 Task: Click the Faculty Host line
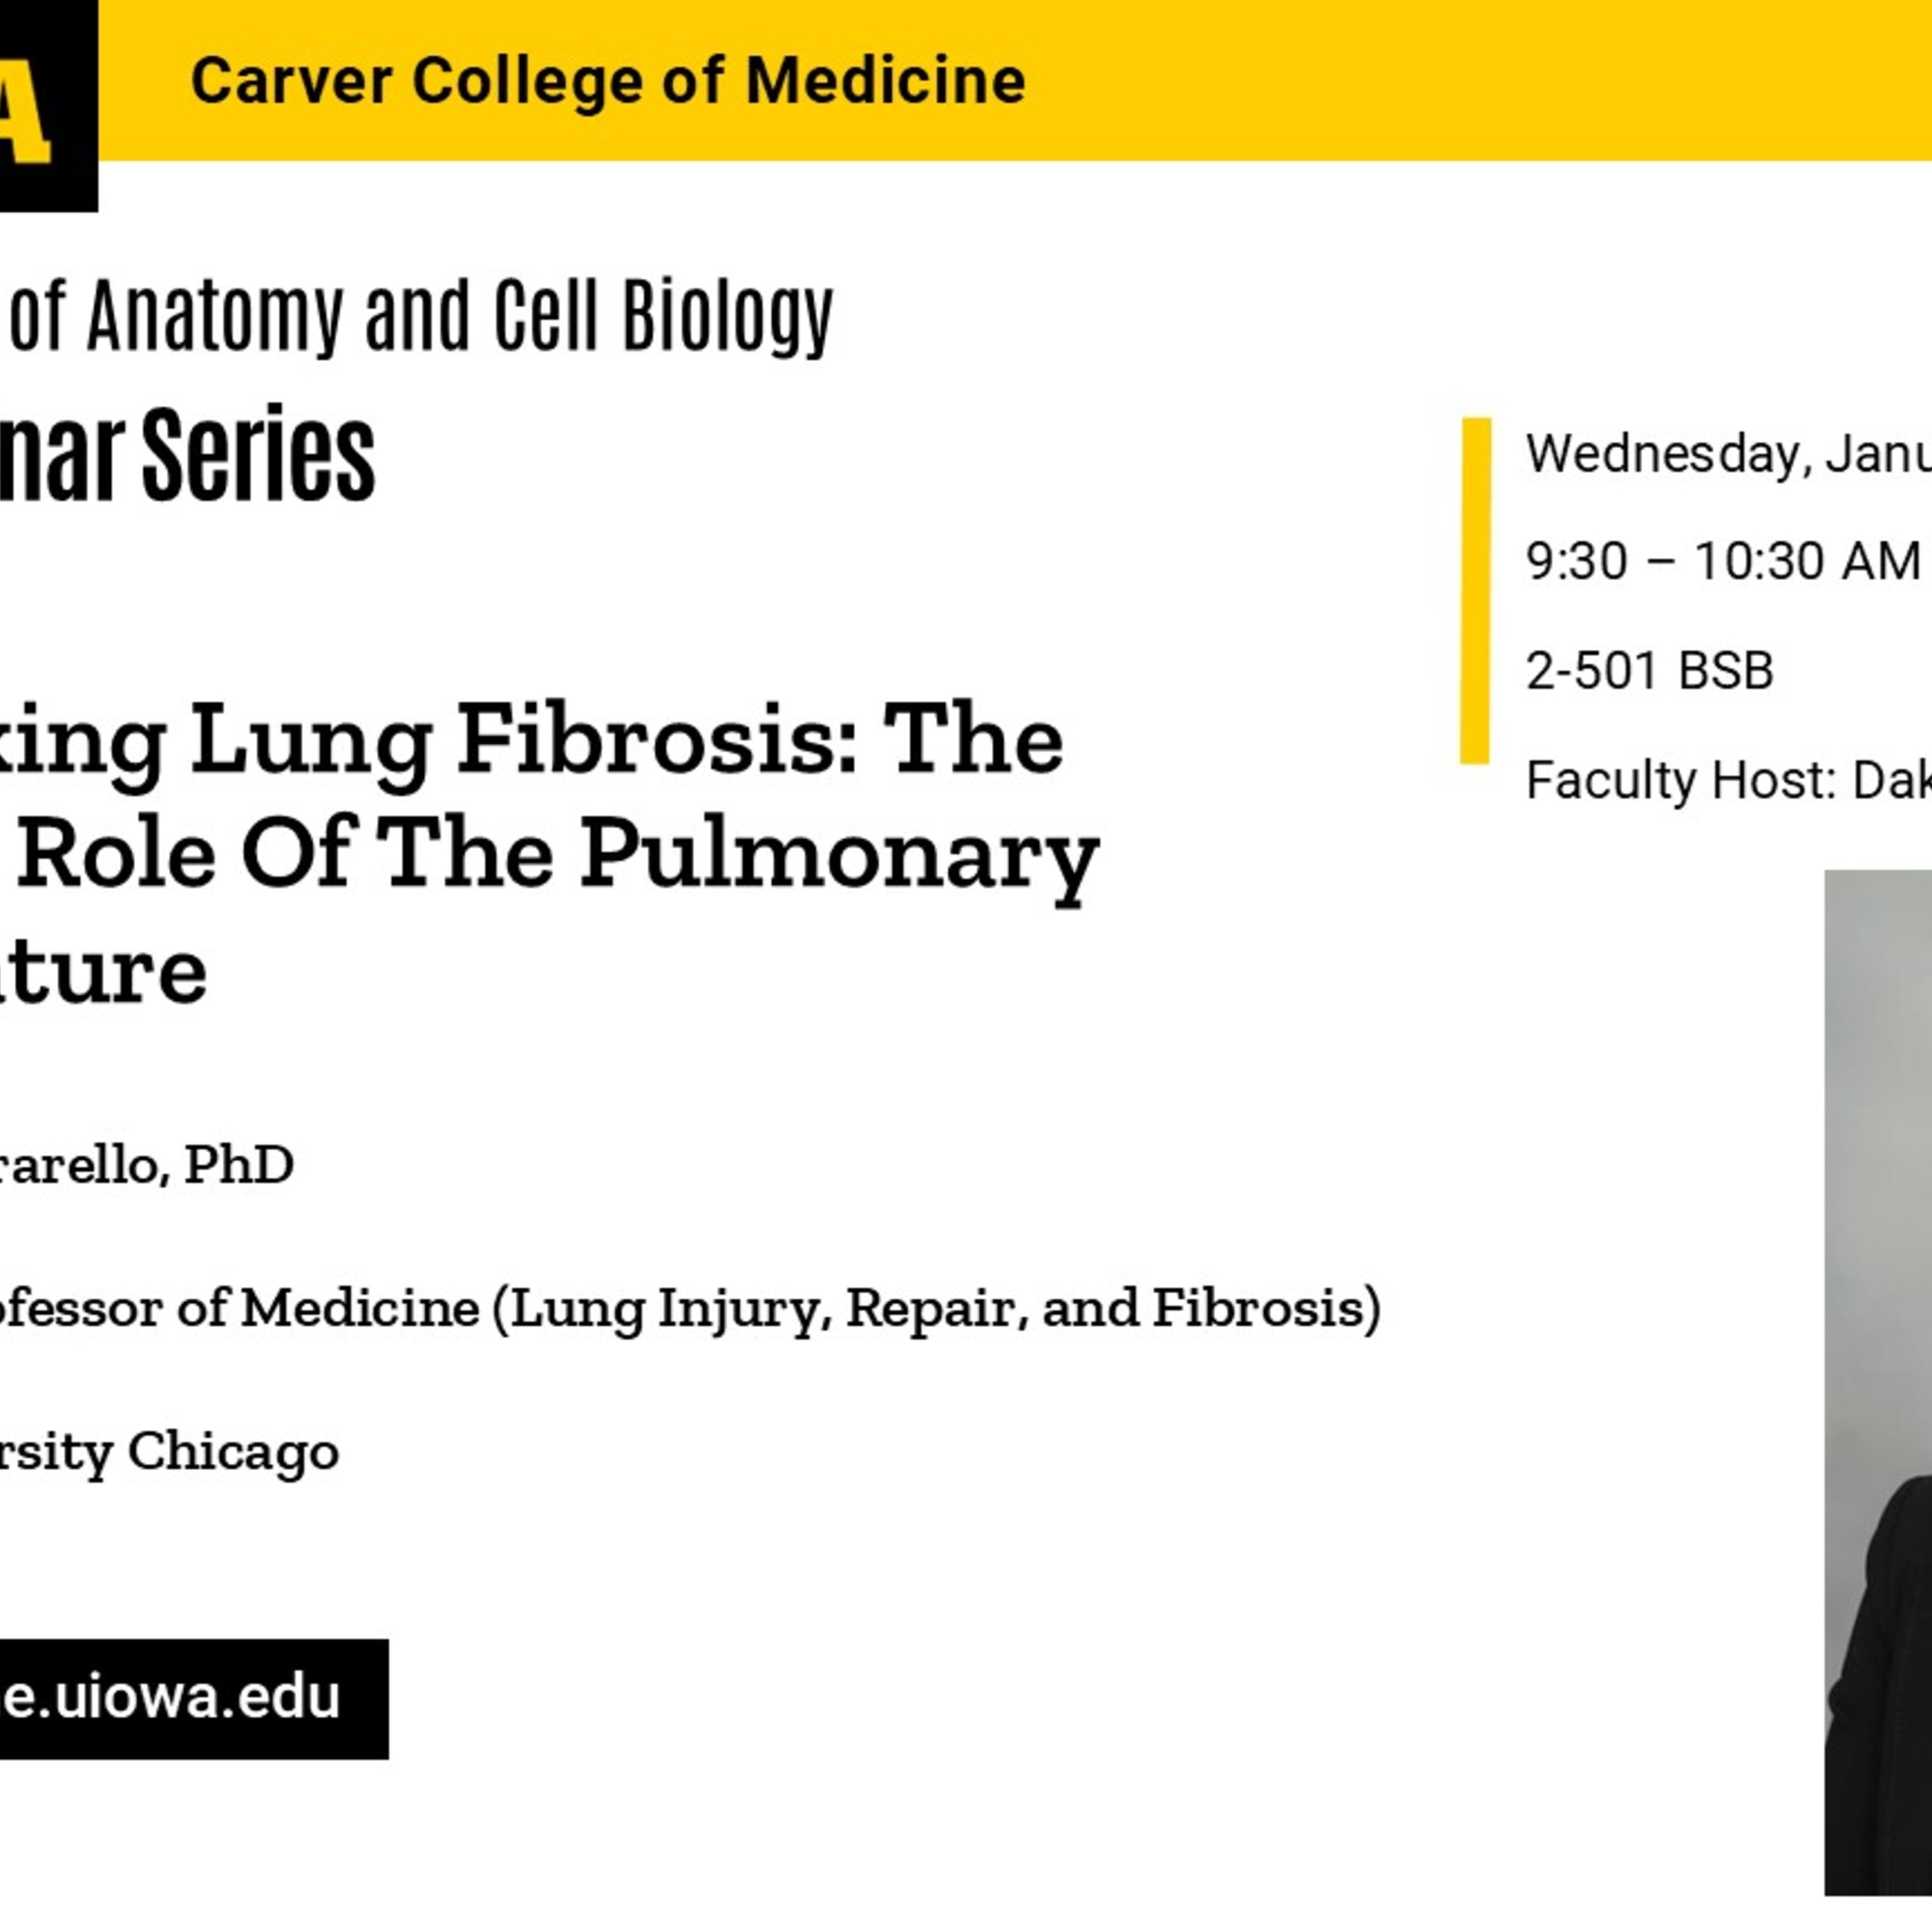(1727, 780)
